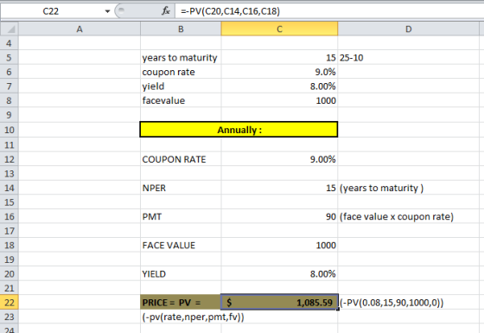Click the 'coupon rate' label cell
Image resolution: width=484 pixels, height=333 pixels.
(181, 72)
